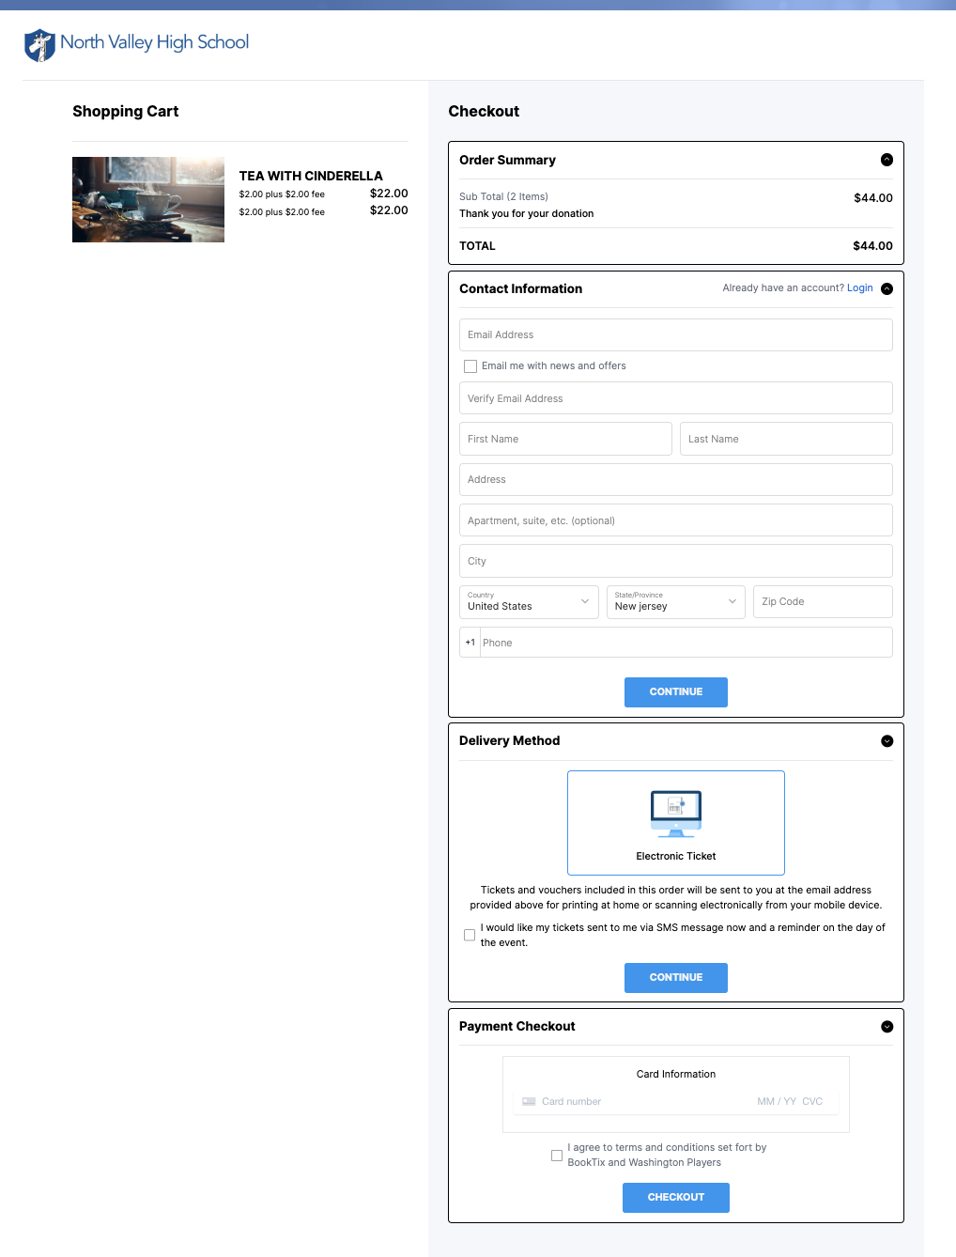Click the CVC field
956x1257 pixels.
coord(812,1101)
